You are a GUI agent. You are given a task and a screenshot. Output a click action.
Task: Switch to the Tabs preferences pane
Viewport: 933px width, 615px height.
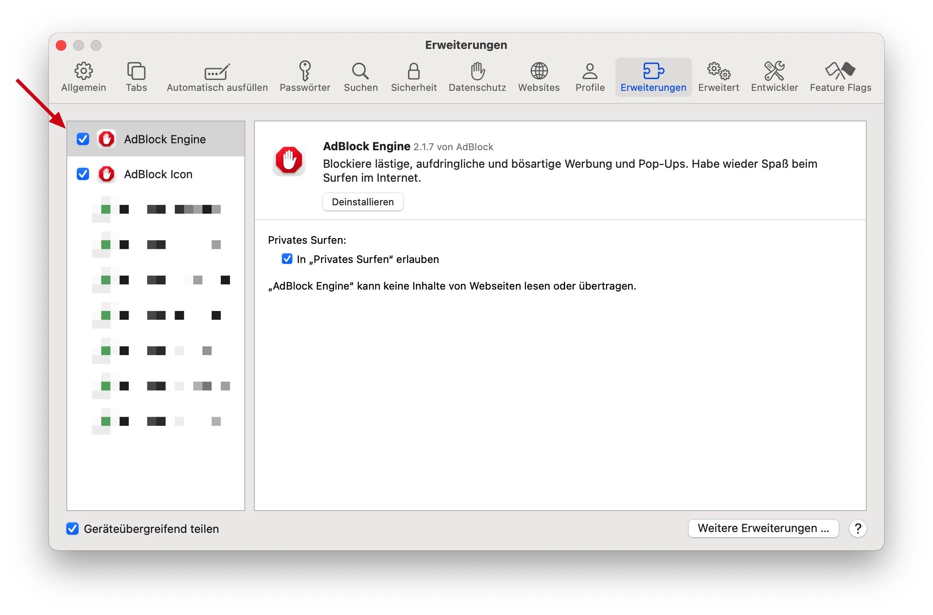click(x=136, y=77)
